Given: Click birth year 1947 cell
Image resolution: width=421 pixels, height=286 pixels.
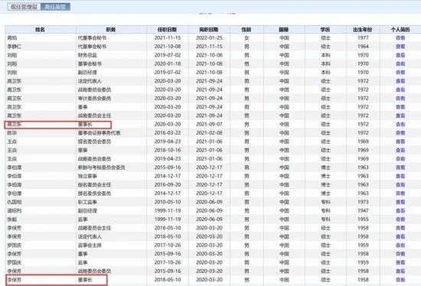Looking at the screenshot, I should (363, 210).
